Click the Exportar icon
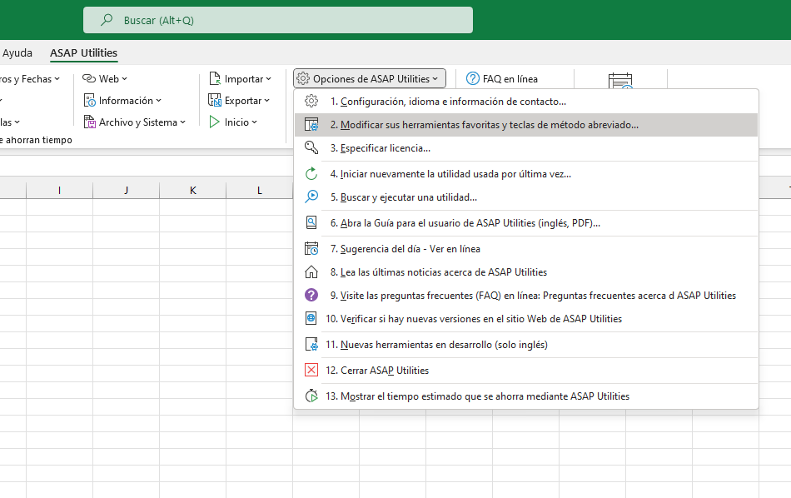 (215, 101)
